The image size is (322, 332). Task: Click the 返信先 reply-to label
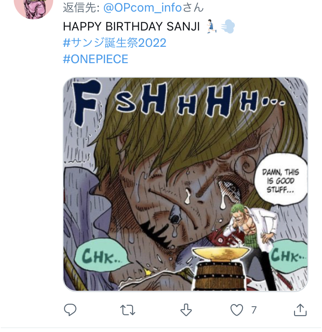point(81,7)
